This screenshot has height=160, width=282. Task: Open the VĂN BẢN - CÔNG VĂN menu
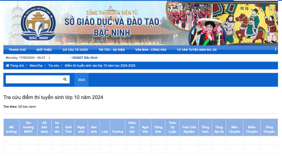151,50
